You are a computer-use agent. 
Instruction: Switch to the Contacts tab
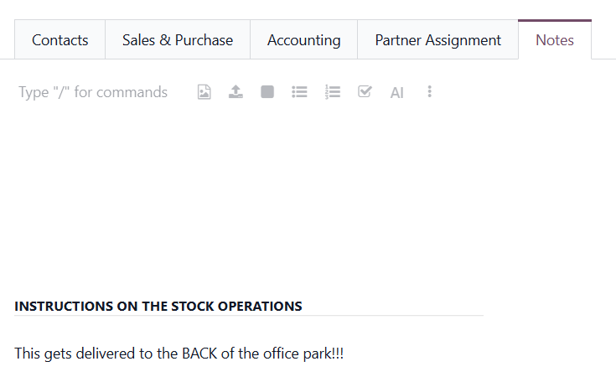(x=60, y=40)
